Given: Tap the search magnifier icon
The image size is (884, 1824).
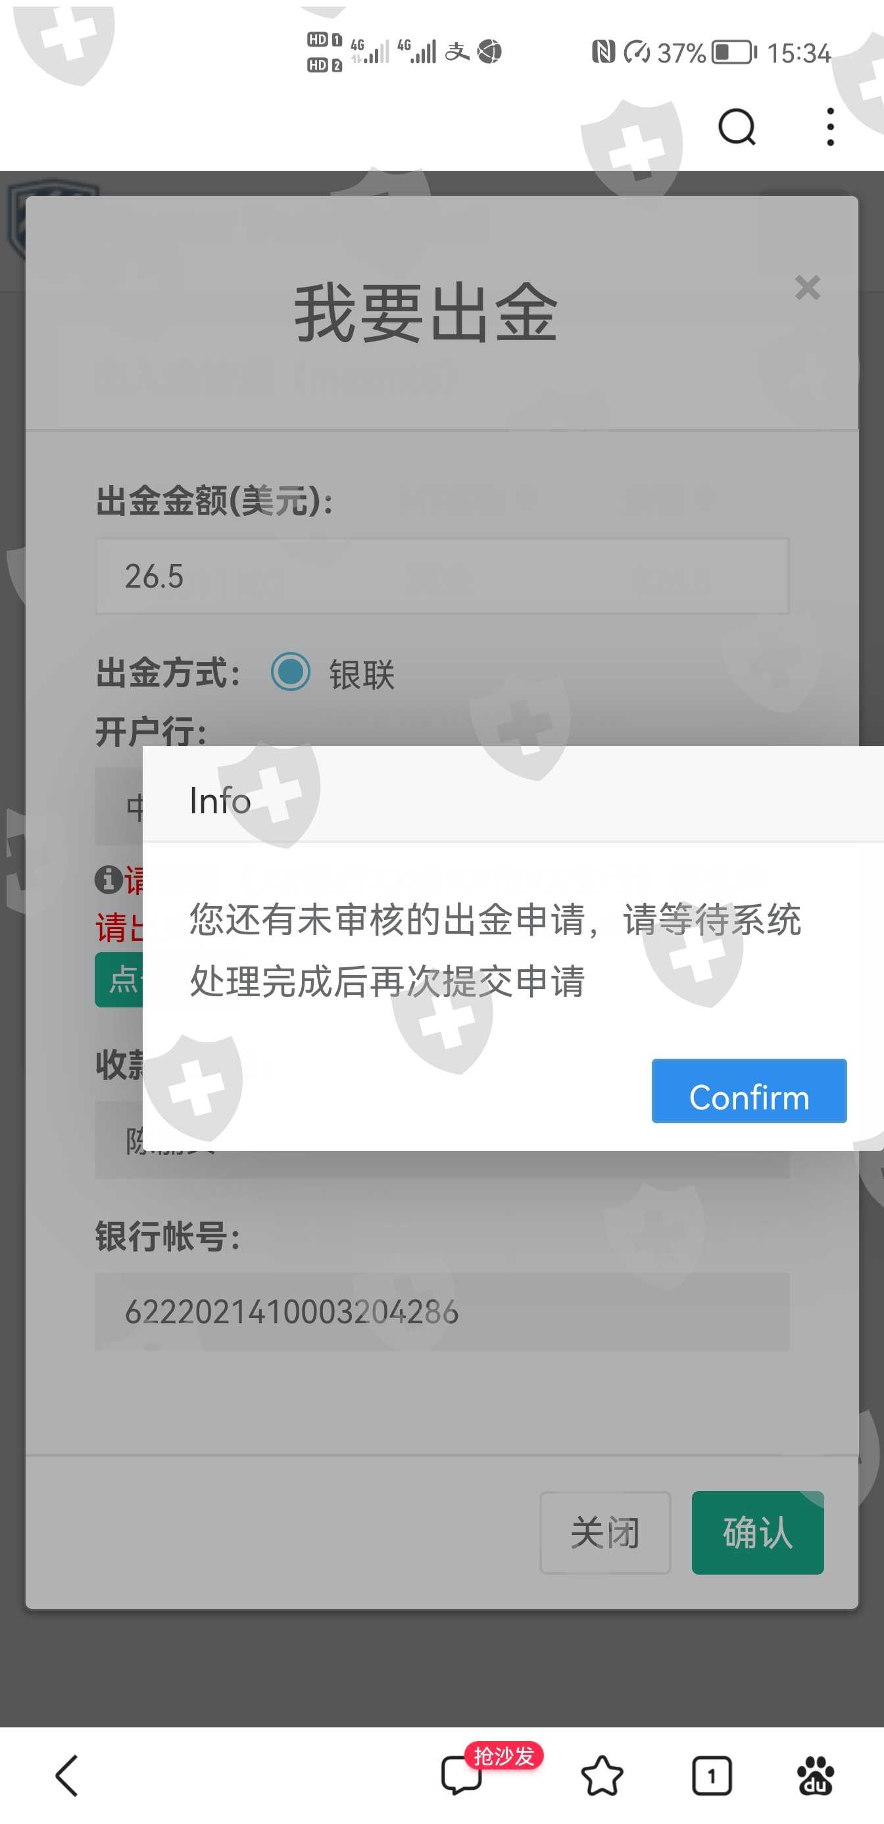Looking at the screenshot, I should point(737,128).
